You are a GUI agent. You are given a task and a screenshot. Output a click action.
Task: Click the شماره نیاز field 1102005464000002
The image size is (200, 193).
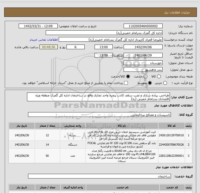pos(143,26)
